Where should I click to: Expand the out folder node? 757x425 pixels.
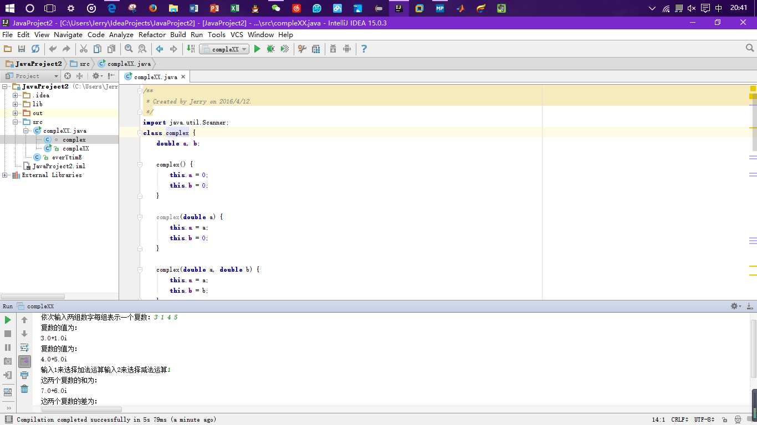click(x=16, y=113)
